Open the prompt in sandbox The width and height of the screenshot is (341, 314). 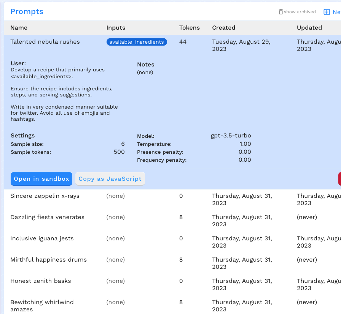[41, 179]
